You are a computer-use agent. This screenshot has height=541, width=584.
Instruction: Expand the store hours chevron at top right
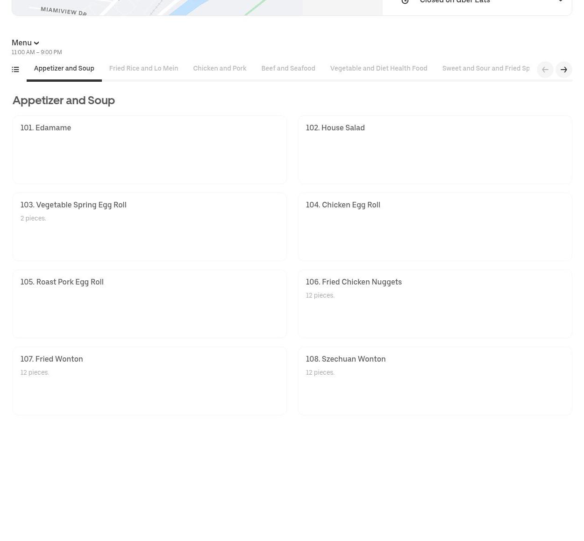[x=560, y=2]
